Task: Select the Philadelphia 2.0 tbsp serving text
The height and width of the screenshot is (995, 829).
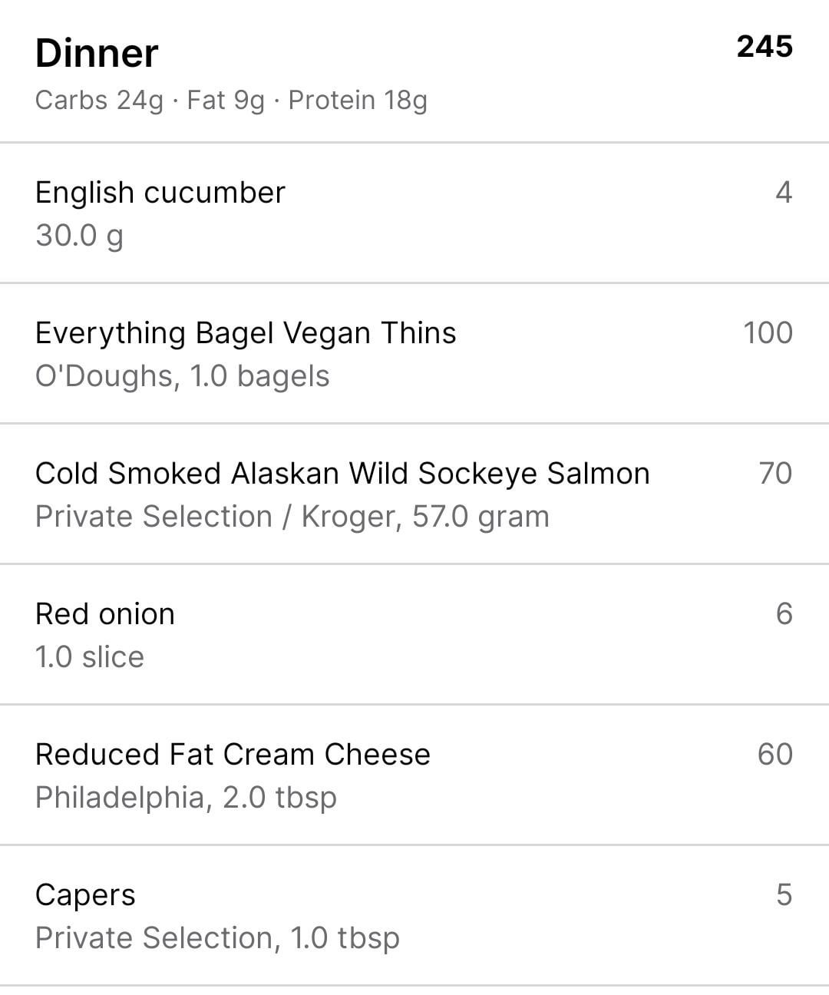Action: coord(186,798)
